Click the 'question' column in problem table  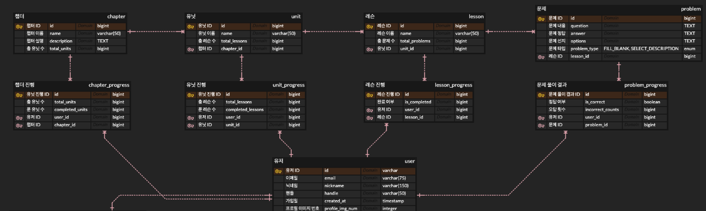coord(579,26)
